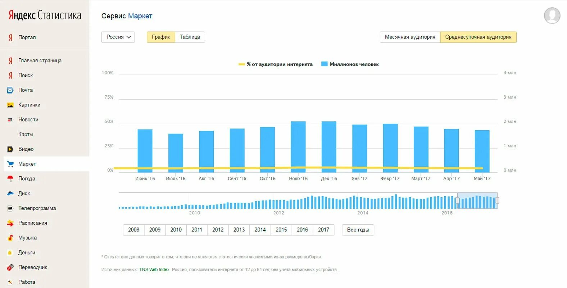Click the Работа icon
The image size is (567, 288).
click(10, 282)
